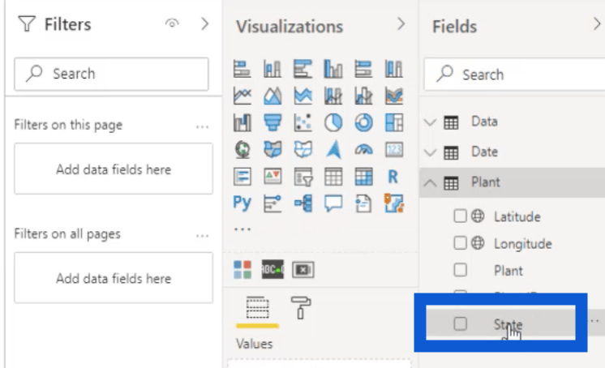Insert a Python visual
The width and height of the screenshot is (605, 368).
coord(242,203)
